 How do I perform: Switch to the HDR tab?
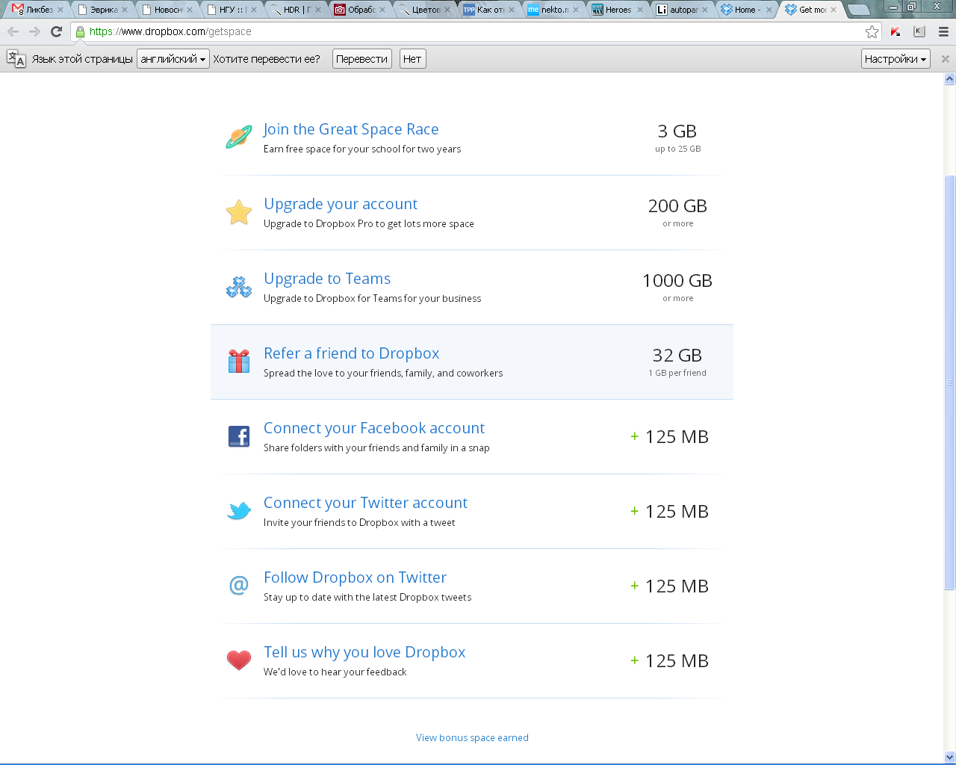point(294,10)
